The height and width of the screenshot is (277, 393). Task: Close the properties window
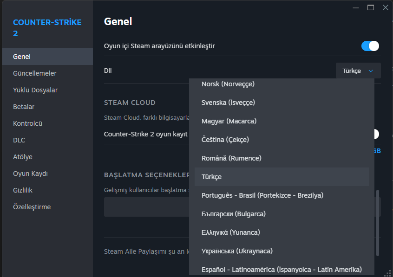coord(385,7)
